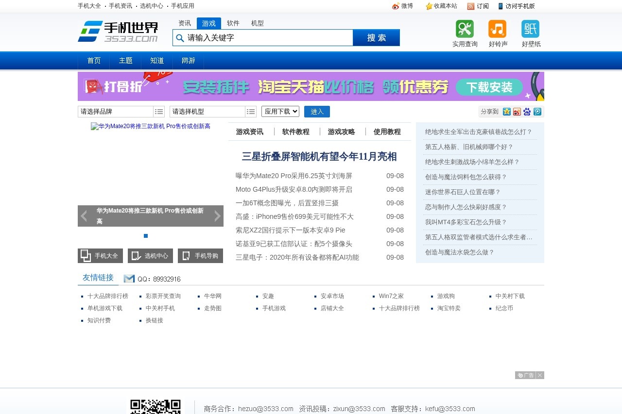Open the 中关村下载 friend link
Viewport: 622px width, 414px height.
pyautogui.click(x=510, y=296)
